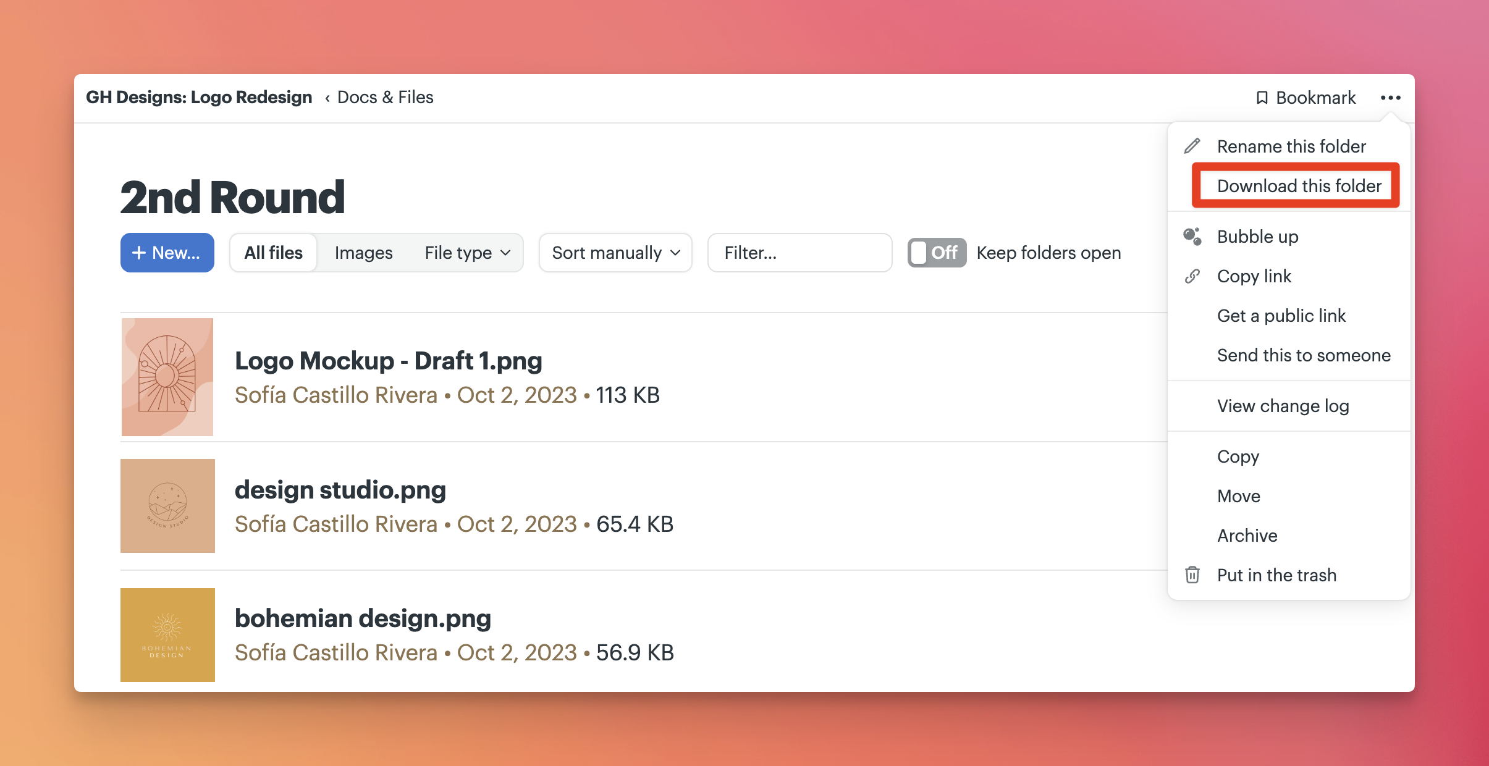The width and height of the screenshot is (1489, 766).
Task: Click the three-dots options menu icon
Action: point(1390,98)
